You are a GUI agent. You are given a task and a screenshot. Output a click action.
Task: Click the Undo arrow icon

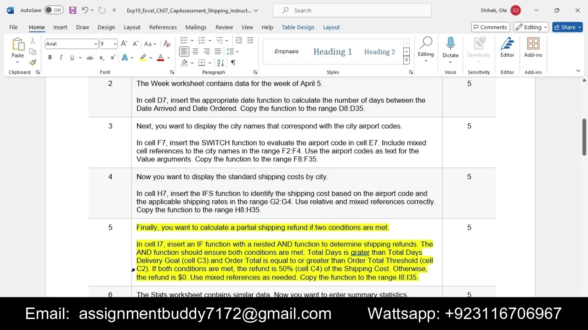[x=85, y=10]
